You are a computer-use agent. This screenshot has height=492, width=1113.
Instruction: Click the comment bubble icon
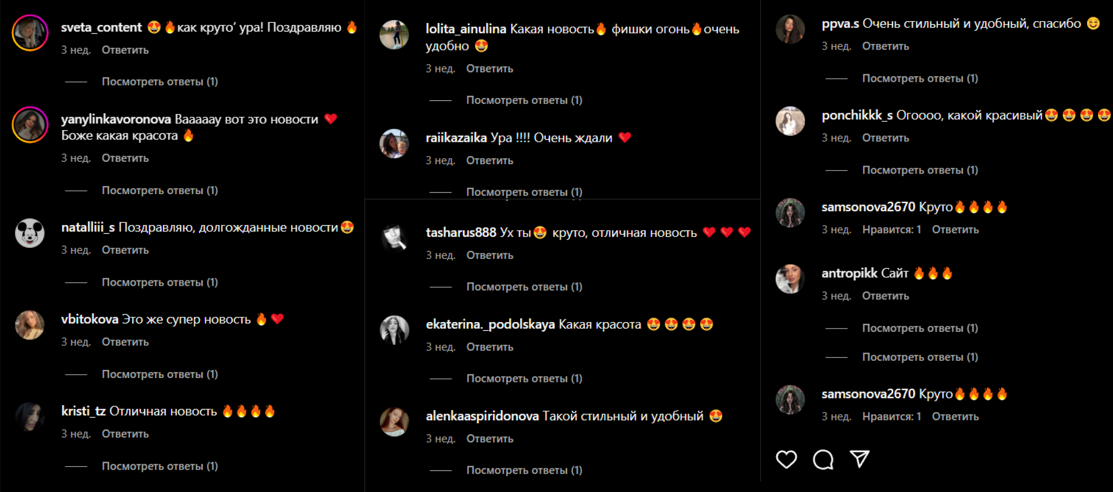[823, 459]
